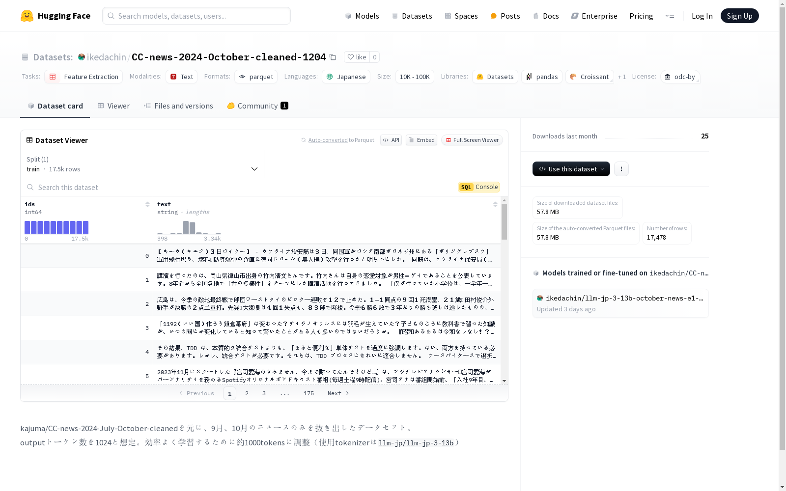Click the Dataset Viewer table icon
This screenshot has width=786, height=491.
29,140
